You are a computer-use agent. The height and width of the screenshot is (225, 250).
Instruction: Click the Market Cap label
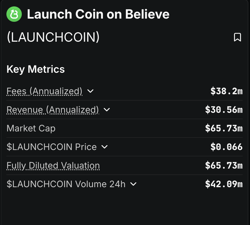click(31, 129)
